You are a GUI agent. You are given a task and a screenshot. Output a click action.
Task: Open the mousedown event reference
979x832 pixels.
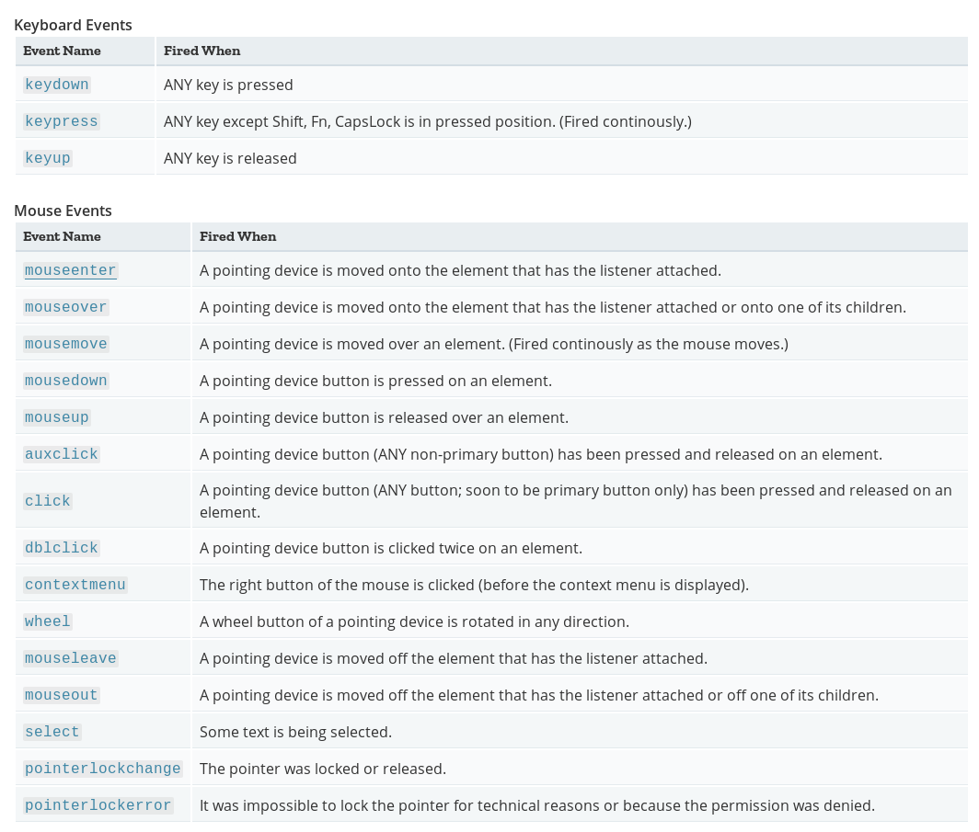pyautogui.click(x=65, y=382)
